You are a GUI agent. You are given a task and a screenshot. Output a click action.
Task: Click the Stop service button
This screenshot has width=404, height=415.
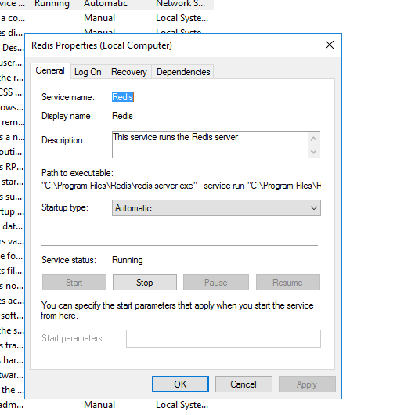[x=145, y=283]
